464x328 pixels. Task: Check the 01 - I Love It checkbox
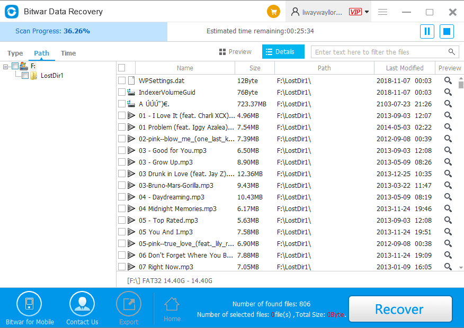point(122,115)
